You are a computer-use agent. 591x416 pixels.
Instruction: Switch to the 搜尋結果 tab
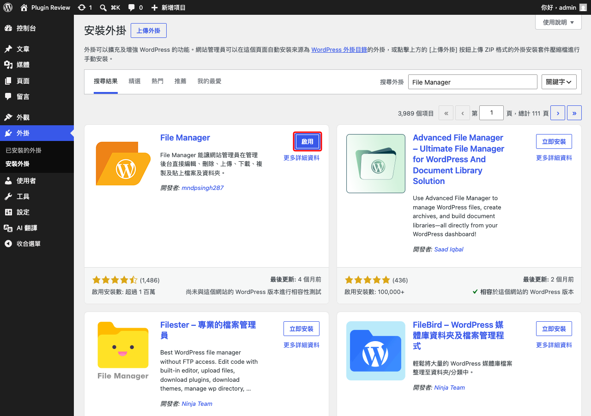coord(106,81)
